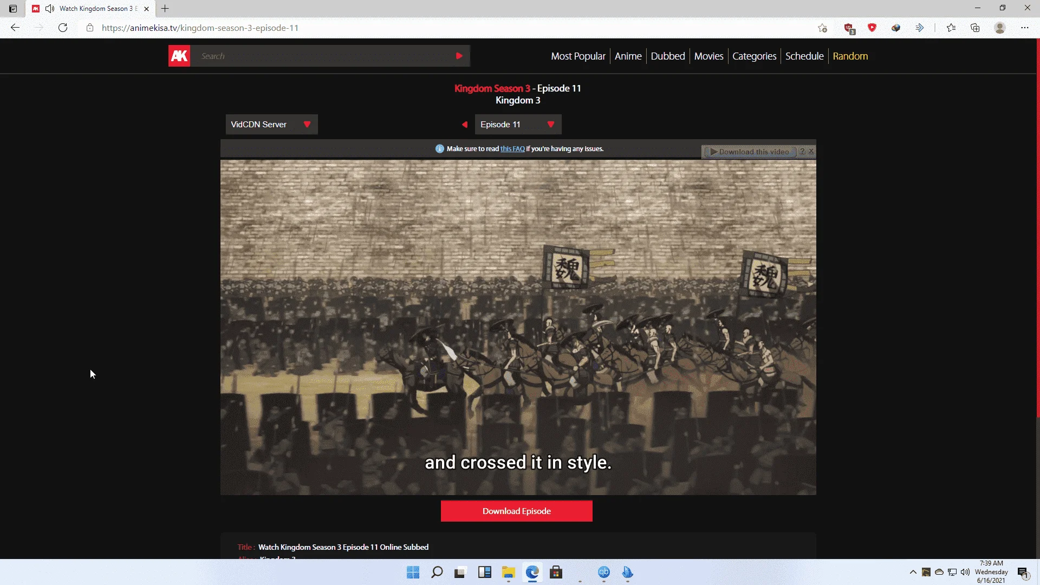Open the Widgets panel from the taskbar

click(x=484, y=573)
